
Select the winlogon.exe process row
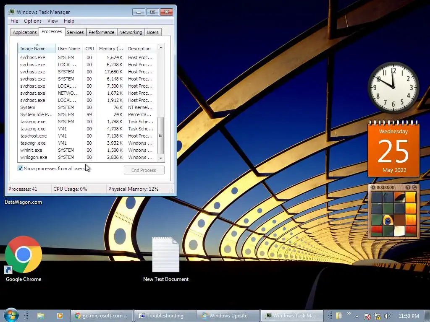(87, 157)
